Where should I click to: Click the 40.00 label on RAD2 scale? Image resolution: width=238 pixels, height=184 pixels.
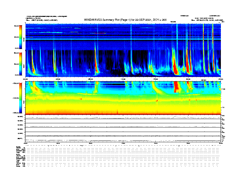tap(16, 26)
